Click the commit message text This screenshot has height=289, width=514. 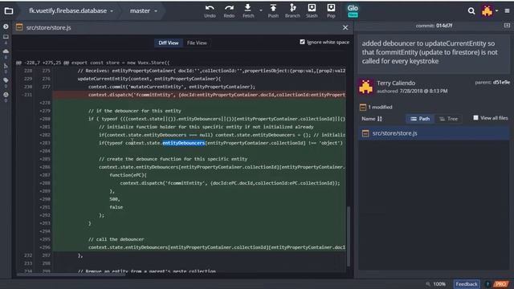pyautogui.click(x=430, y=52)
